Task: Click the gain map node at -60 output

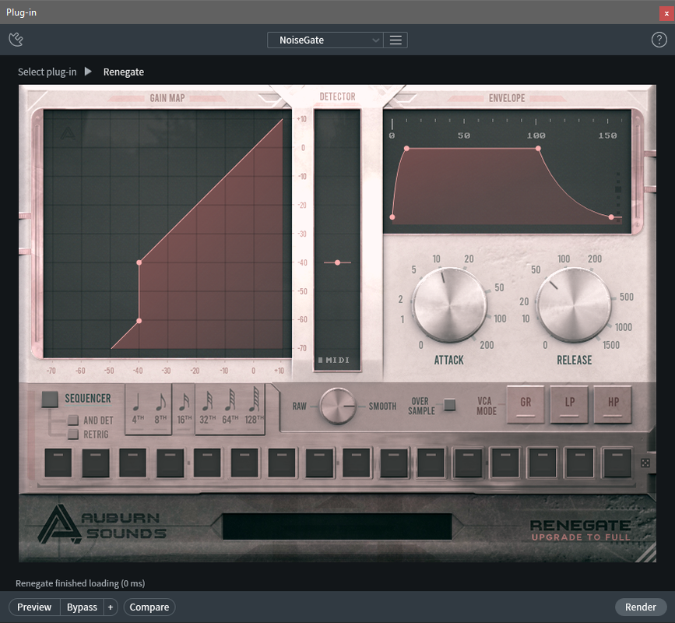Action: pyautogui.click(x=139, y=321)
